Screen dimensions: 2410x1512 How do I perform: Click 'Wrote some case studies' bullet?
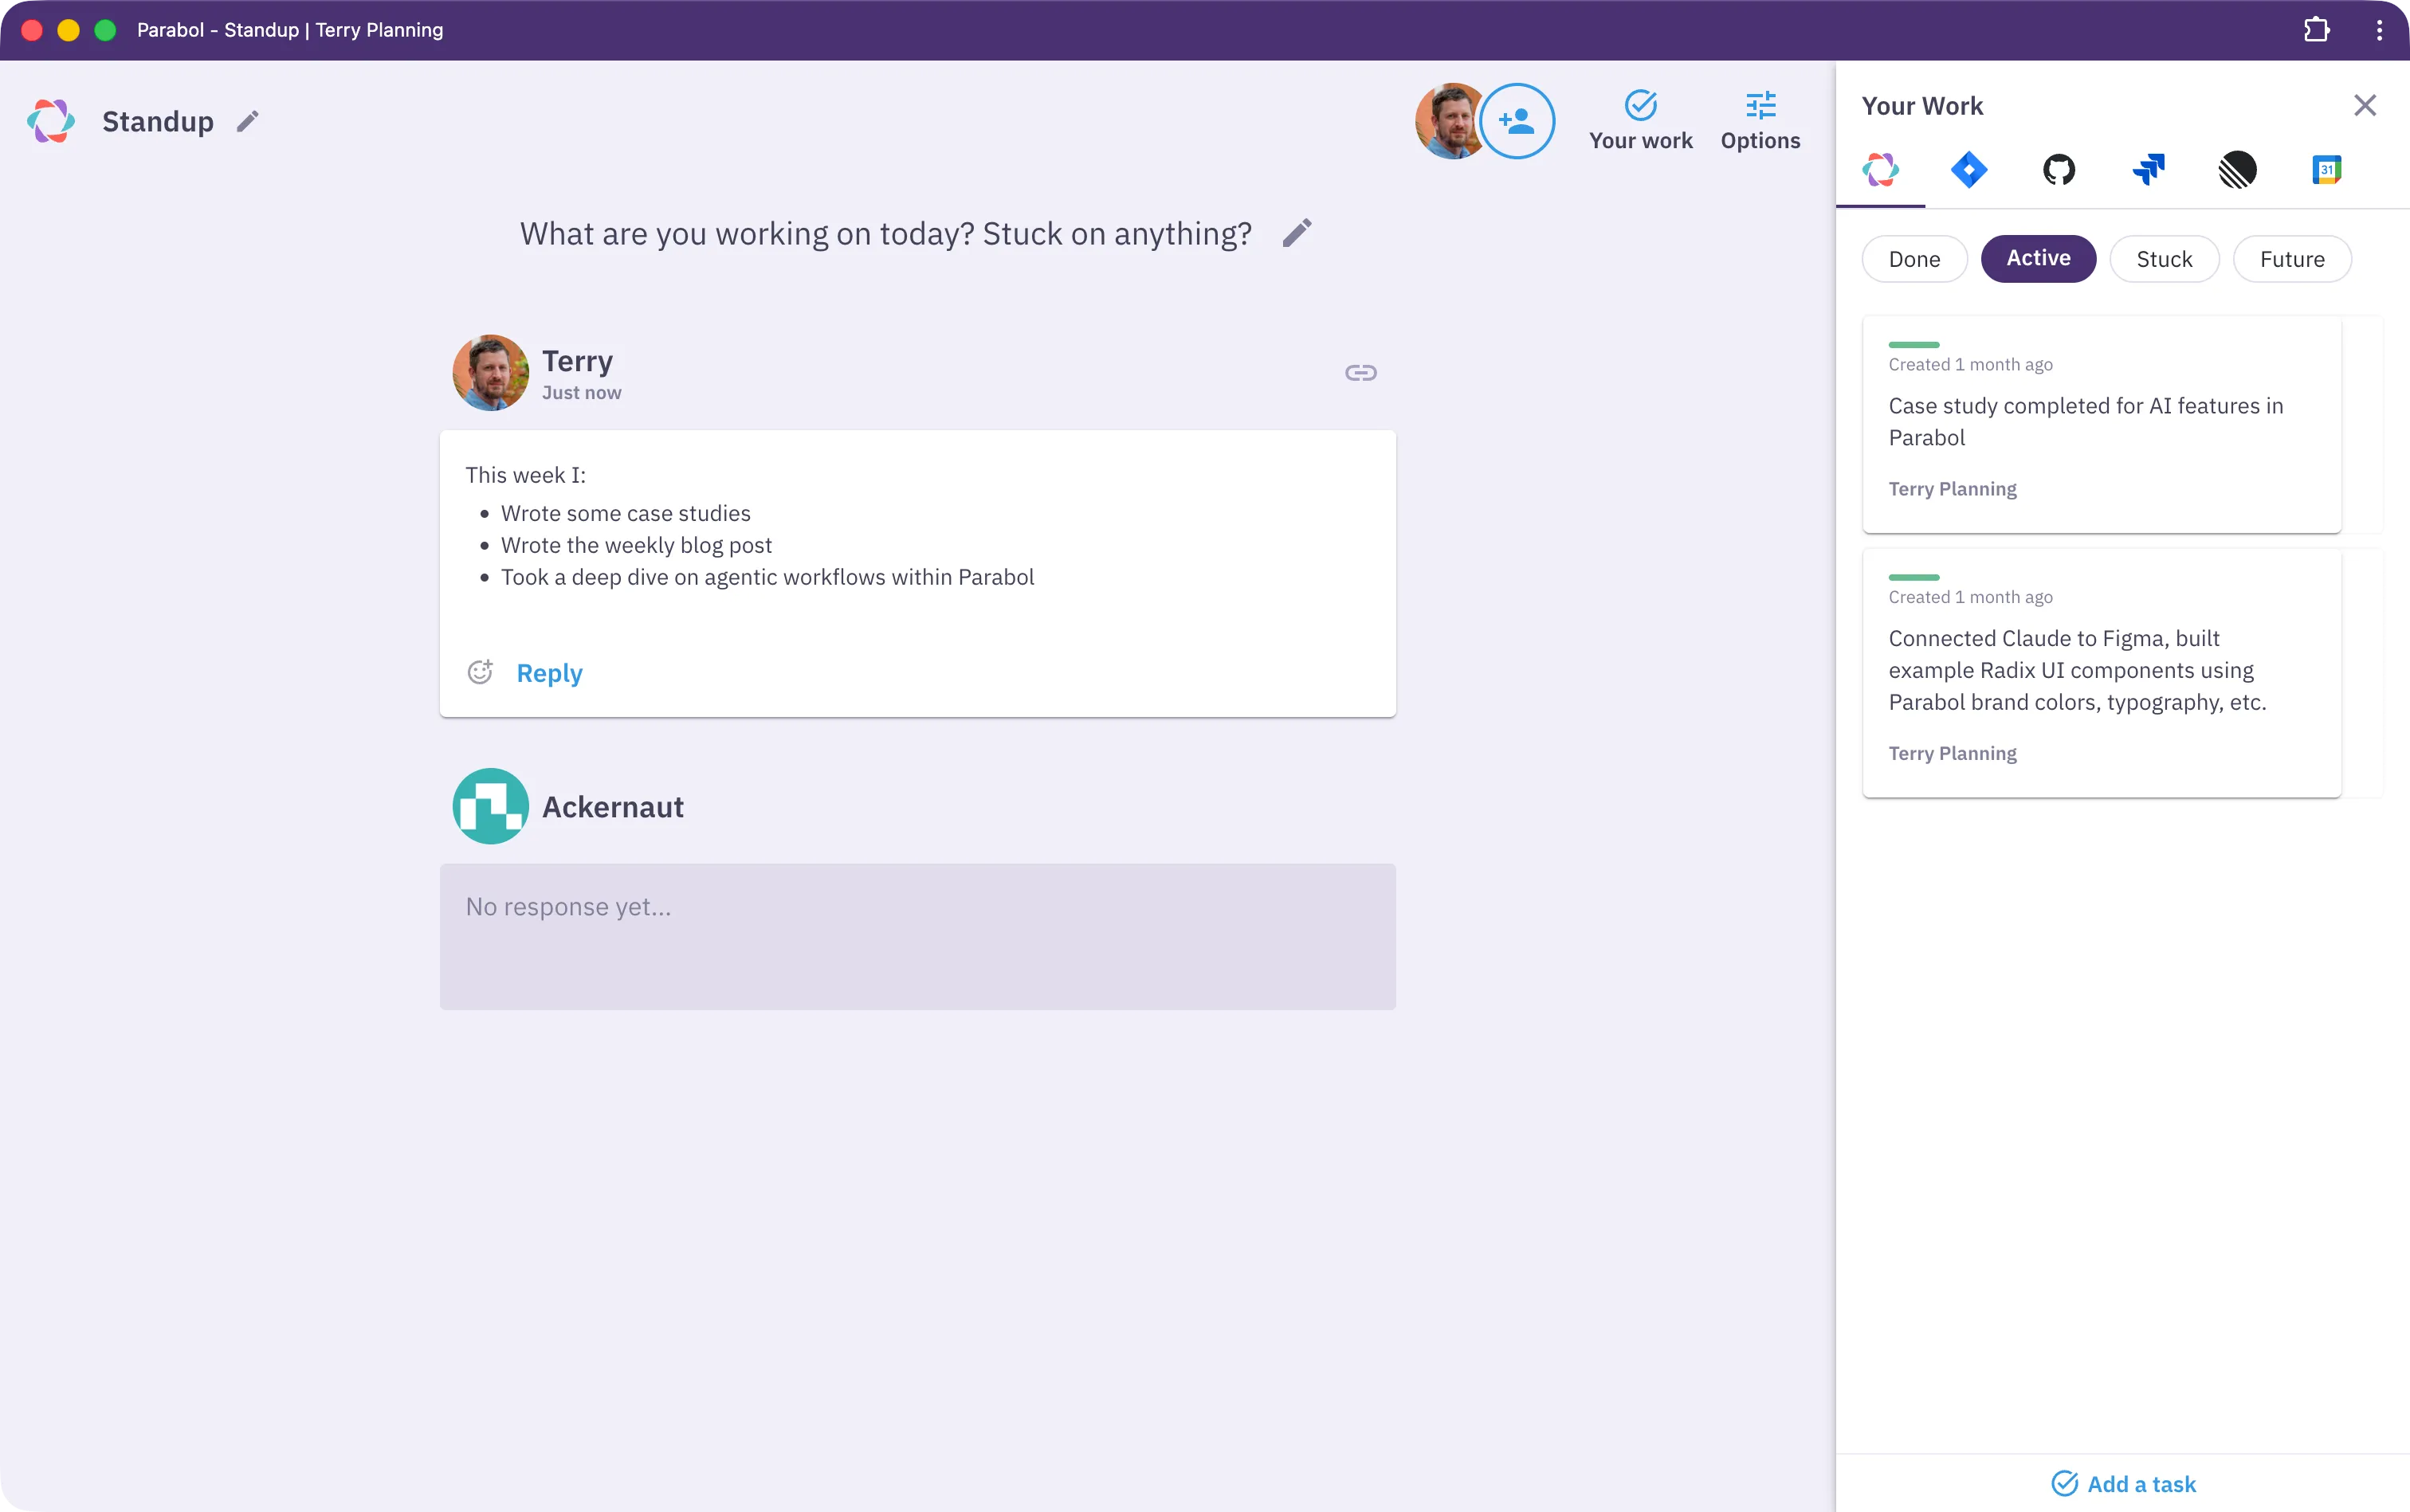pos(626,513)
